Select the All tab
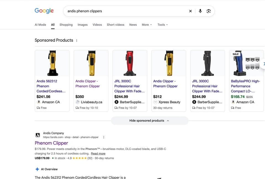Image resolution: width=265 pixels, height=179 pixels. [53, 25]
